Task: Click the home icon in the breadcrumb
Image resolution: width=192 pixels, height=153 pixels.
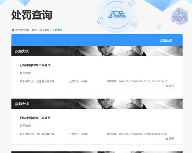Action: [13, 30]
